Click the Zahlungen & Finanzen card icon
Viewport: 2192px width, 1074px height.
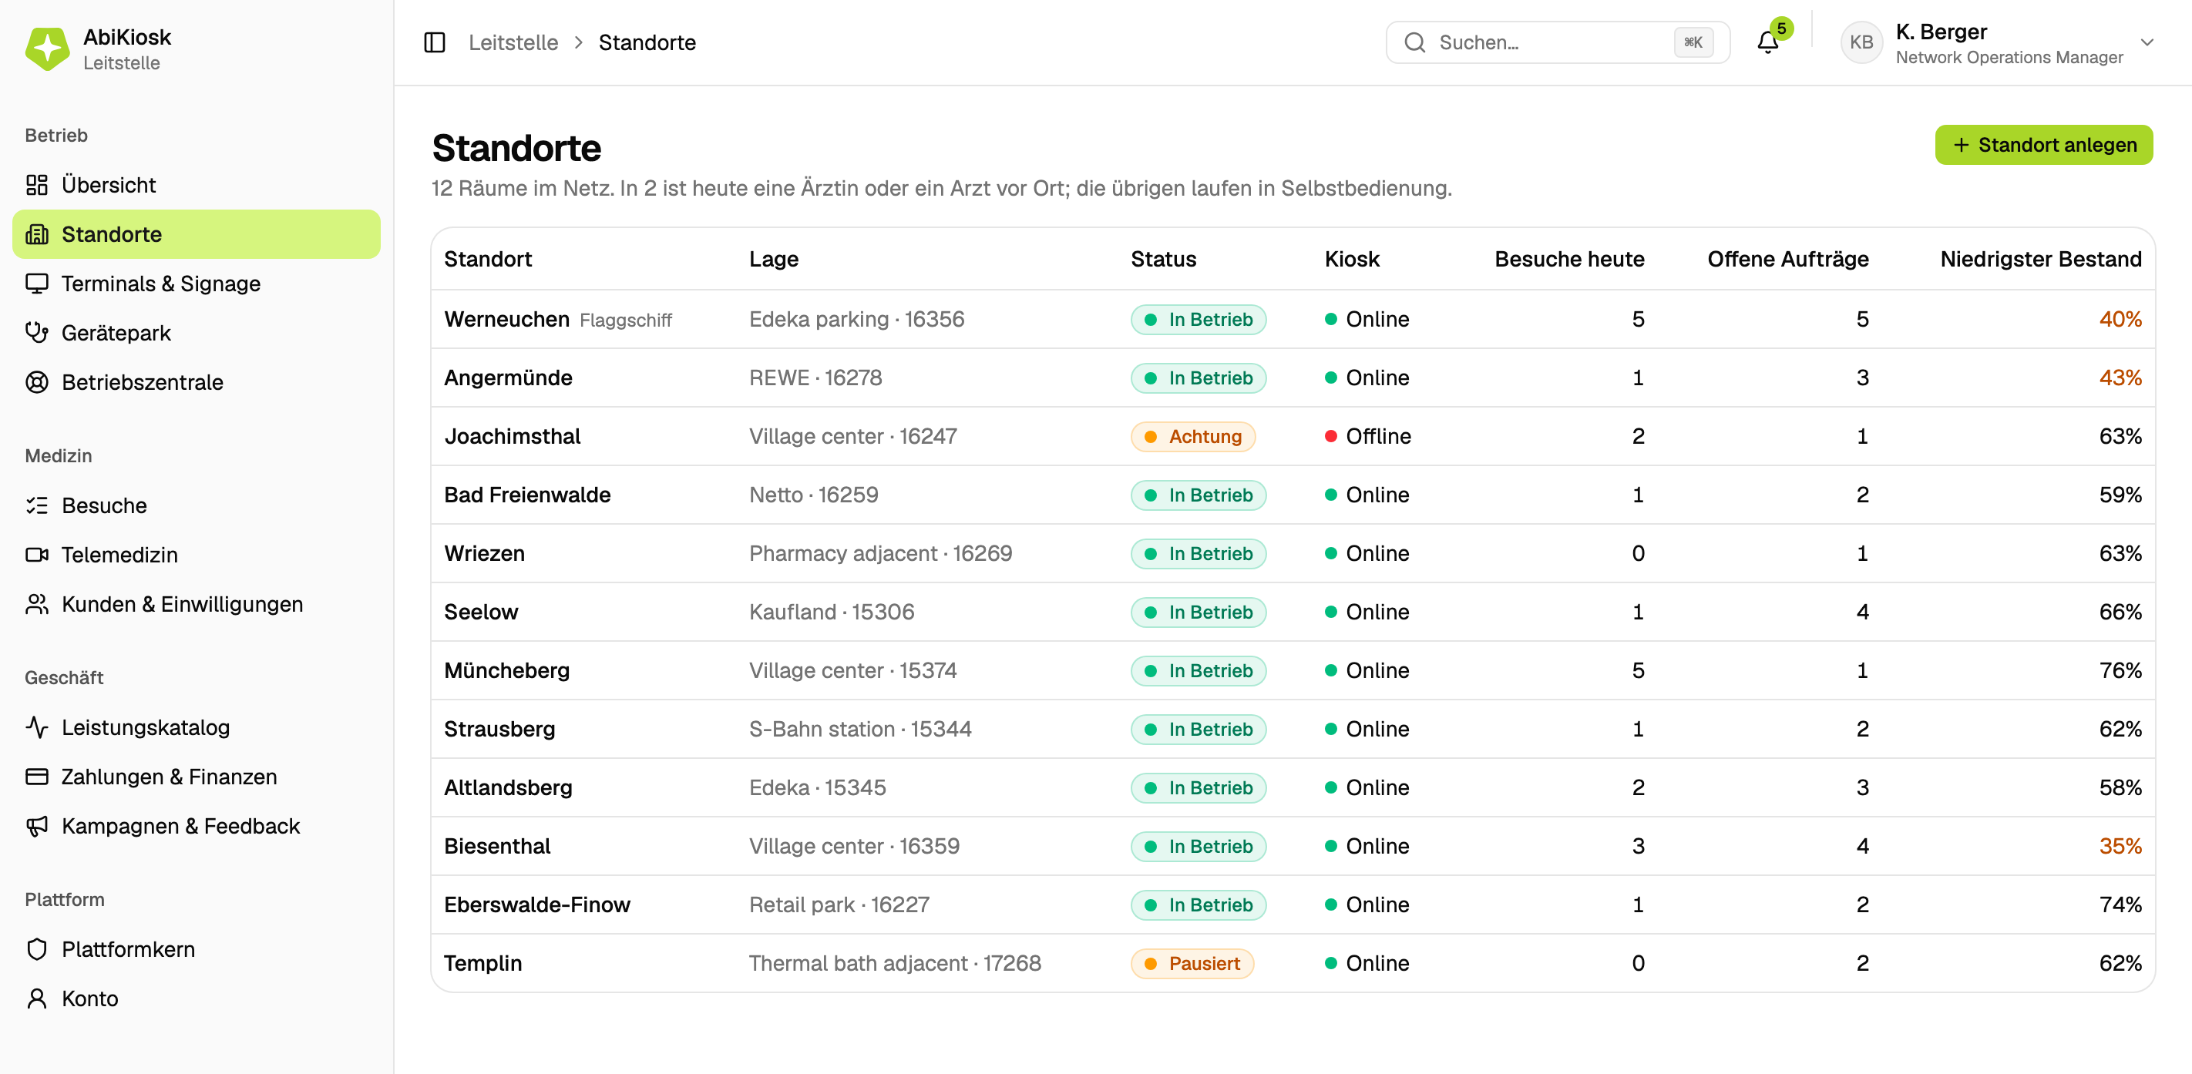[x=36, y=777]
